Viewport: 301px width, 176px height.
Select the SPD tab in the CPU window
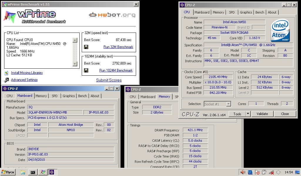(x=232, y=12)
